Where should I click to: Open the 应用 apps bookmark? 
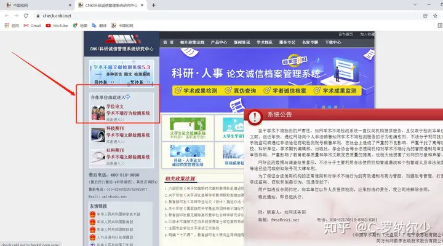pyautogui.click(x=12, y=25)
